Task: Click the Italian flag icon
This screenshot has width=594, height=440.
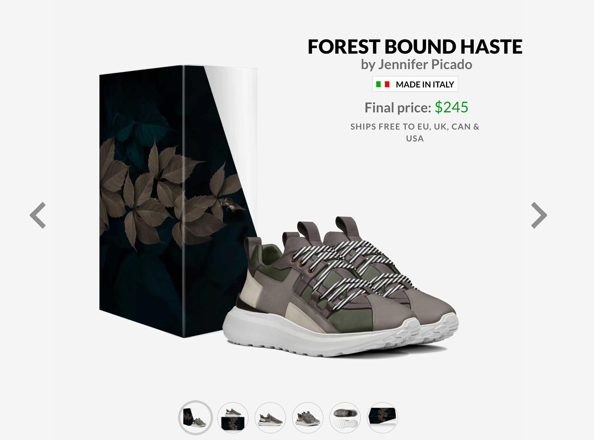Action: tap(383, 84)
